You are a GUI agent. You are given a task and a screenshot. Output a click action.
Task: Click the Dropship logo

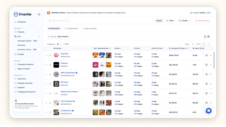click(x=23, y=14)
